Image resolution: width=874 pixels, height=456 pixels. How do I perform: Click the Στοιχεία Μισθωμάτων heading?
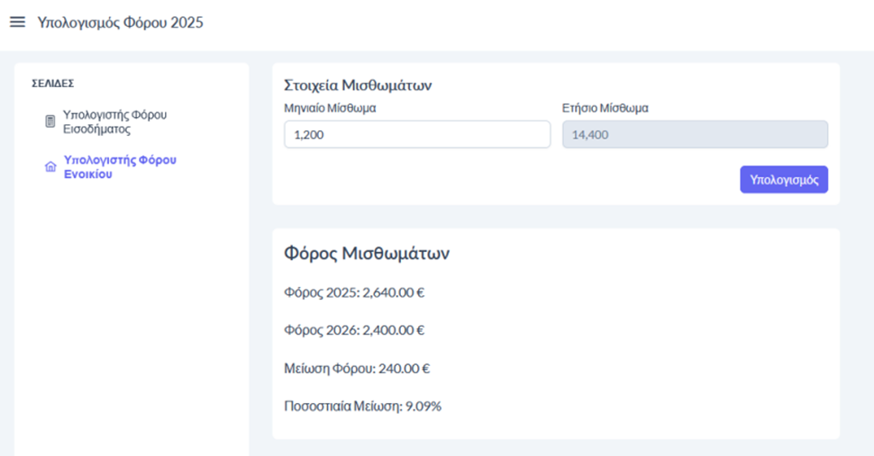tap(358, 85)
